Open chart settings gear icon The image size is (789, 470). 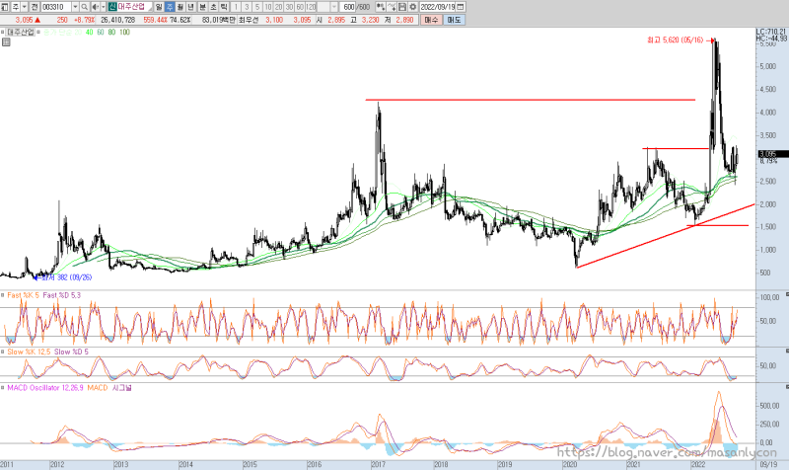point(413,7)
